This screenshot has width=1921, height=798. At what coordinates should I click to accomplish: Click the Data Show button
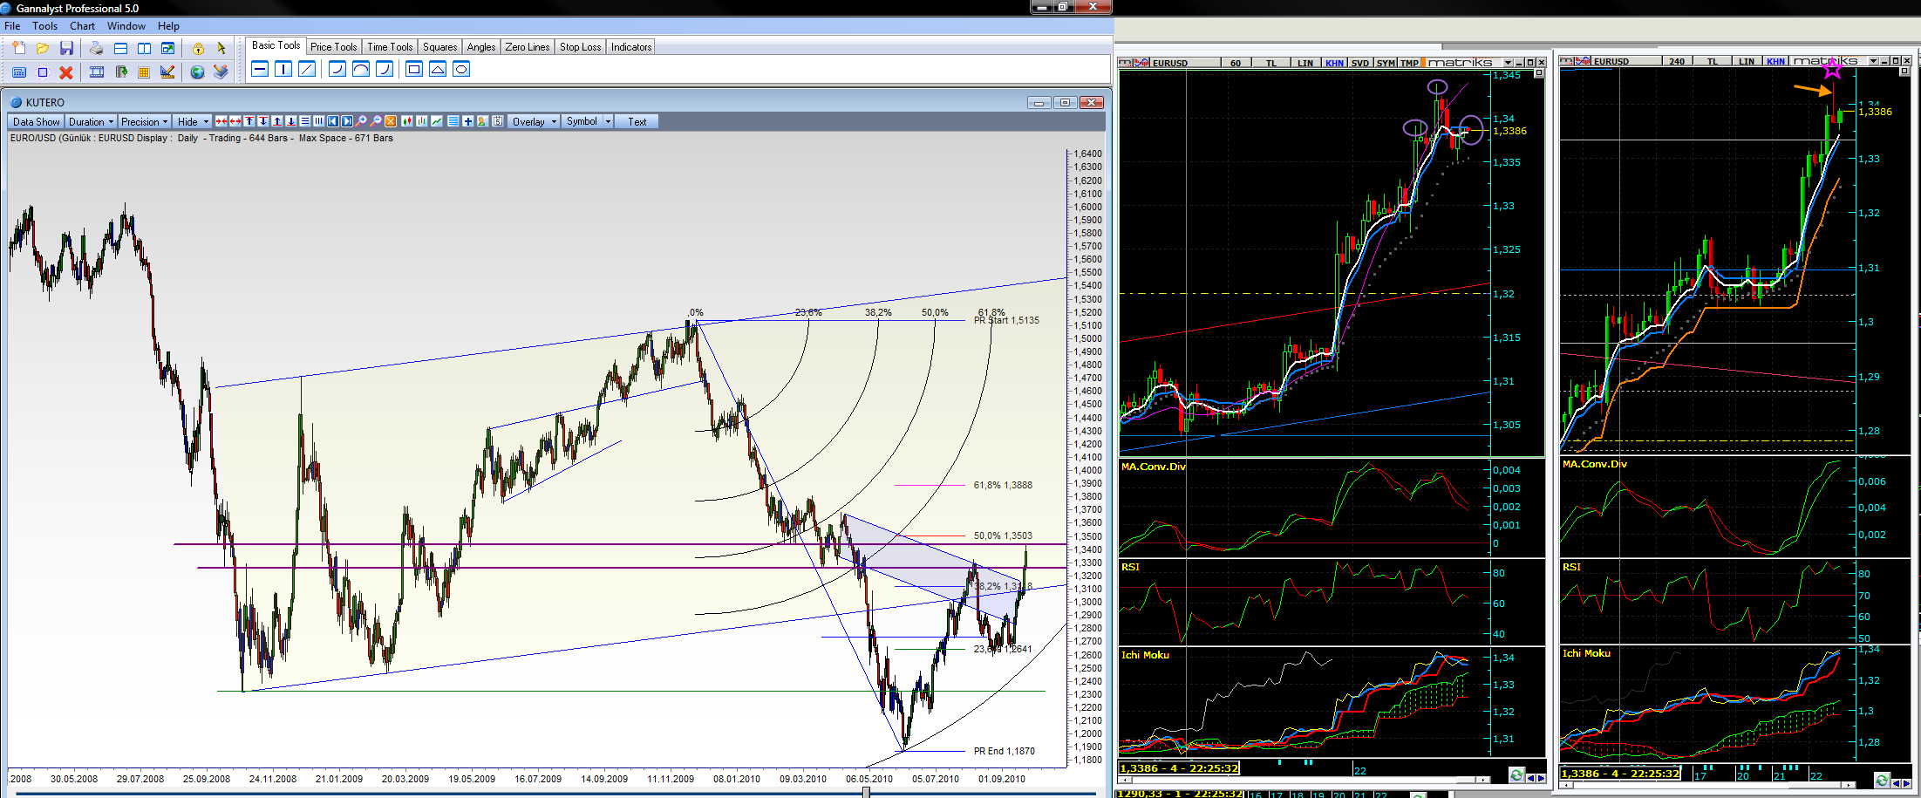point(37,122)
